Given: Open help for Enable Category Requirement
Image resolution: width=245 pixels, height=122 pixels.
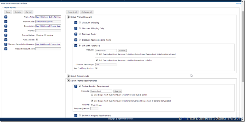Looking at the screenshot, I should click(76, 116).
